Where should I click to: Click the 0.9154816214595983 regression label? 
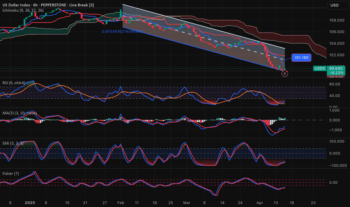pyautogui.click(x=122, y=32)
